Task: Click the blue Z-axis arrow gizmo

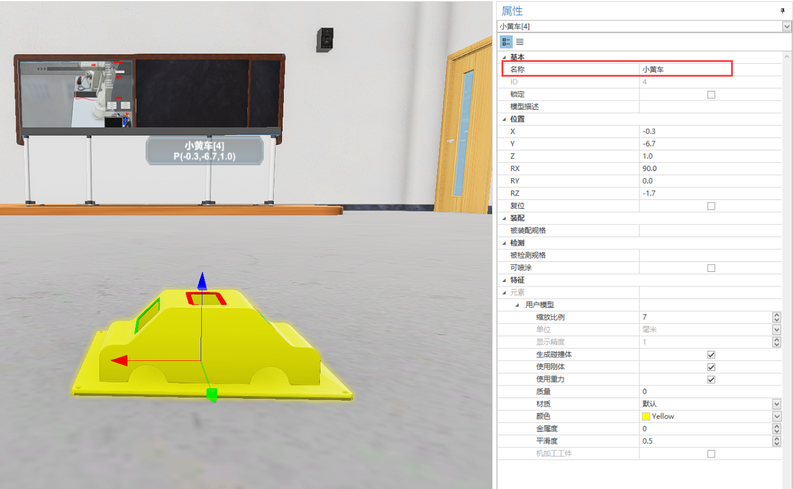Action: 202,281
